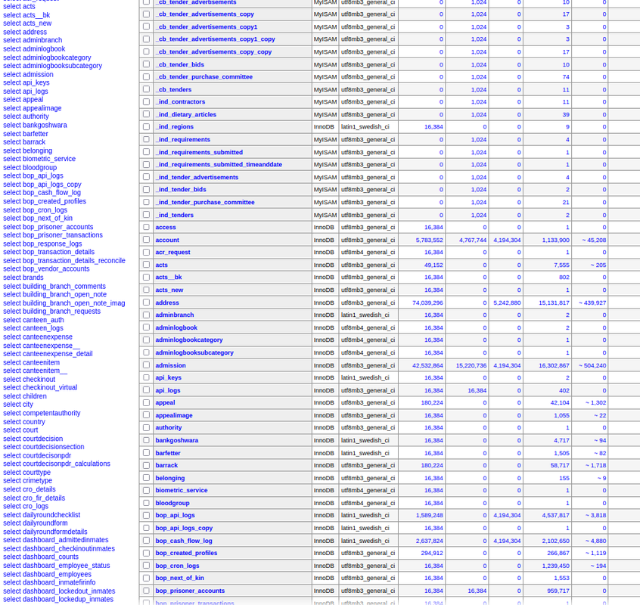Open the appealimage table link
640x605 pixels.
pos(174,415)
